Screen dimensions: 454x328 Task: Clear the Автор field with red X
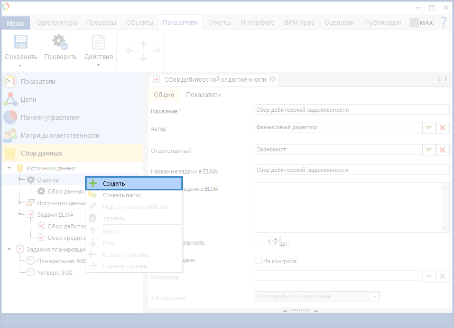pyautogui.click(x=443, y=128)
